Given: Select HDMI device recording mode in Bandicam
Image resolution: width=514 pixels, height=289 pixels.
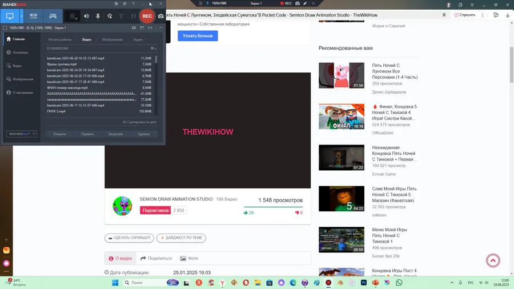Looking at the screenshot, I should tap(34, 16).
